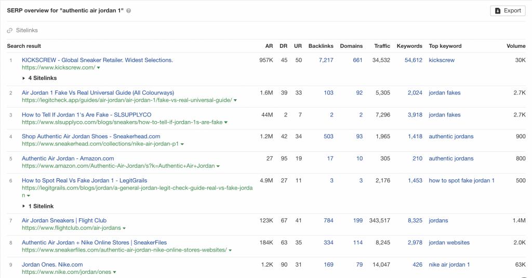The image size is (532, 278).
Task: Click top keyword nike air jordan 1
Action: pyautogui.click(x=449, y=265)
